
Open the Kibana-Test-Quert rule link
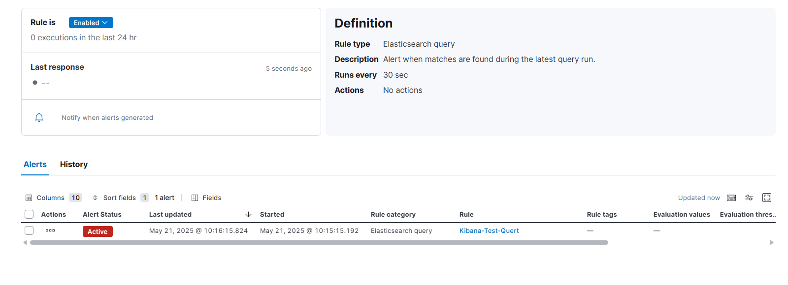pos(489,230)
